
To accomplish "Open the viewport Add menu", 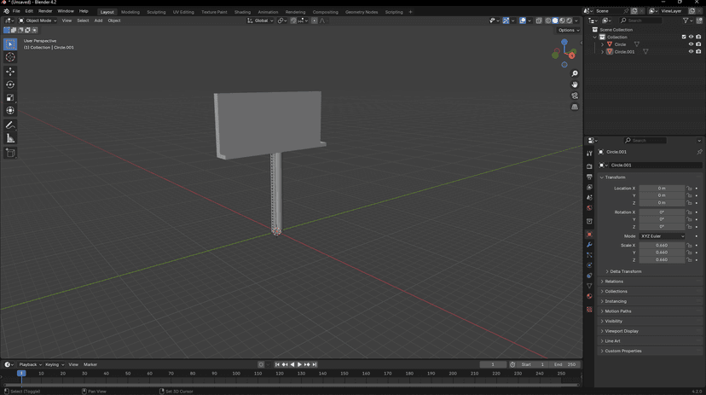I will click(98, 20).
